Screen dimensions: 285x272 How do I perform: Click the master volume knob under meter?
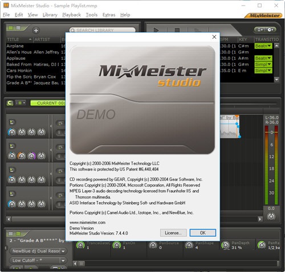(271, 216)
